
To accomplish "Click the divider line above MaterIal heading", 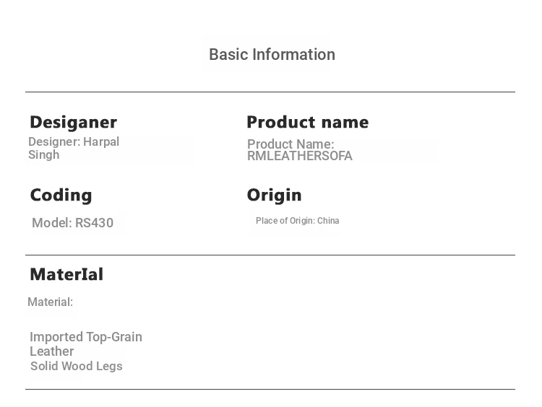I will point(270,255).
